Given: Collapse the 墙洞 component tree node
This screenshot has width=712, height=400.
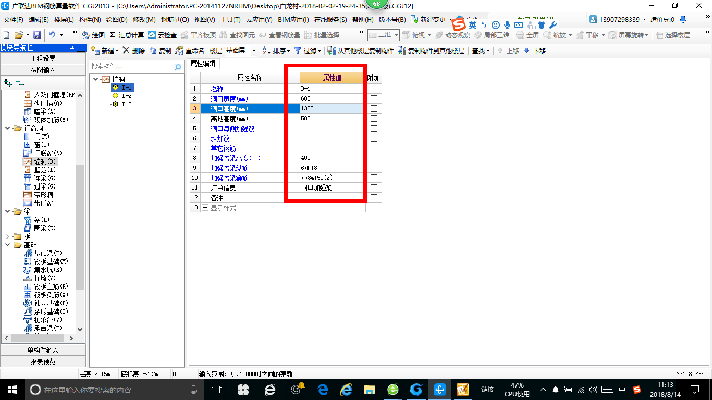Looking at the screenshot, I should point(96,79).
